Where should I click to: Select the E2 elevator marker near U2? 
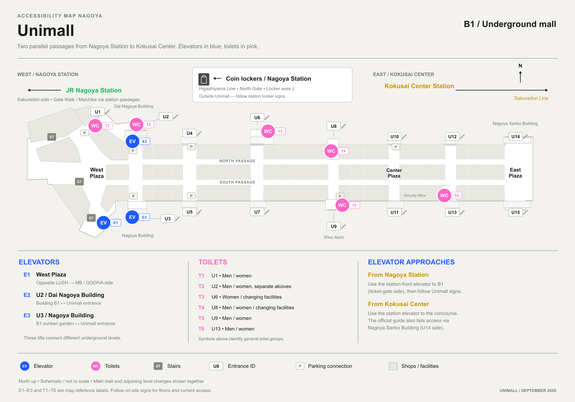[132, 141]
